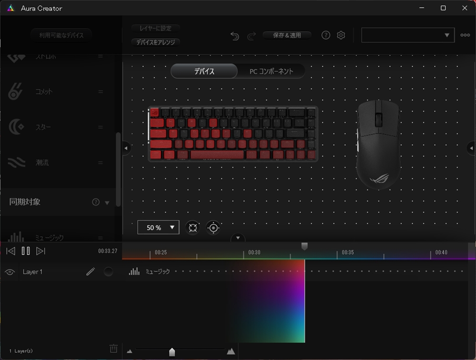The height and width of the screenshot is (360, 476).
Task: Collapse the left effects panel arrow
Action: 126,148
